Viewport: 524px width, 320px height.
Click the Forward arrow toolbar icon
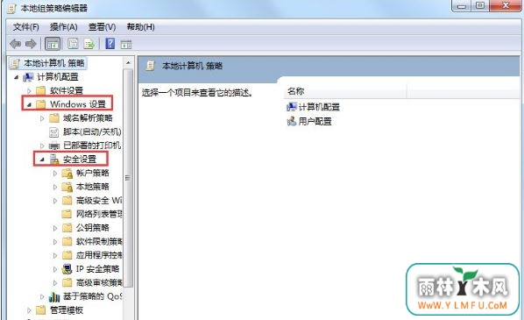(x=31, y=44)
